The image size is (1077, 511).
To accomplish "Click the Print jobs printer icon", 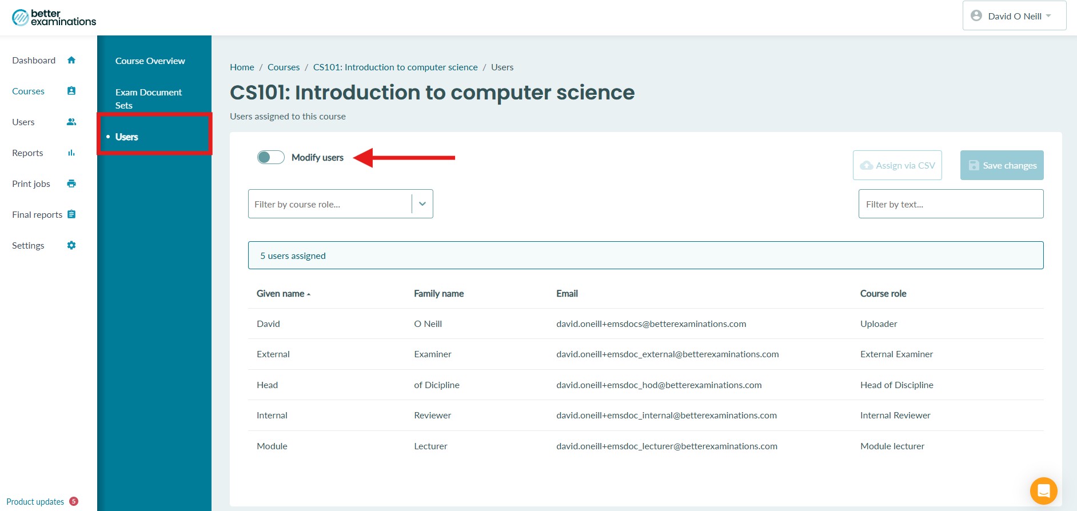I will click(71, 183).
